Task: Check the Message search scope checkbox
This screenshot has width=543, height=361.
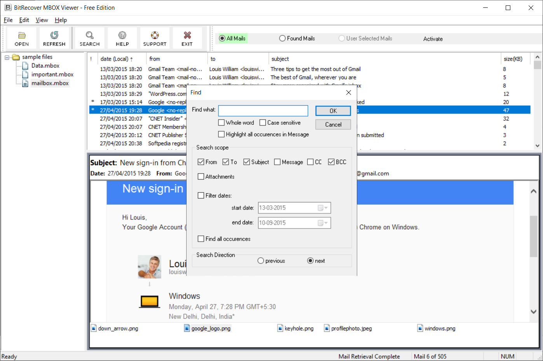Action: pos(277,162)
